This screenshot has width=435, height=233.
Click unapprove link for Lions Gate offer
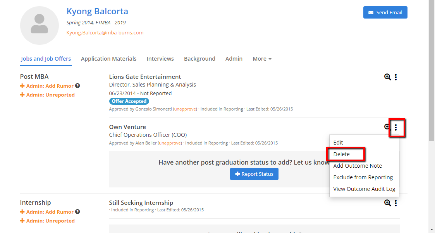[x=185, y=109]
